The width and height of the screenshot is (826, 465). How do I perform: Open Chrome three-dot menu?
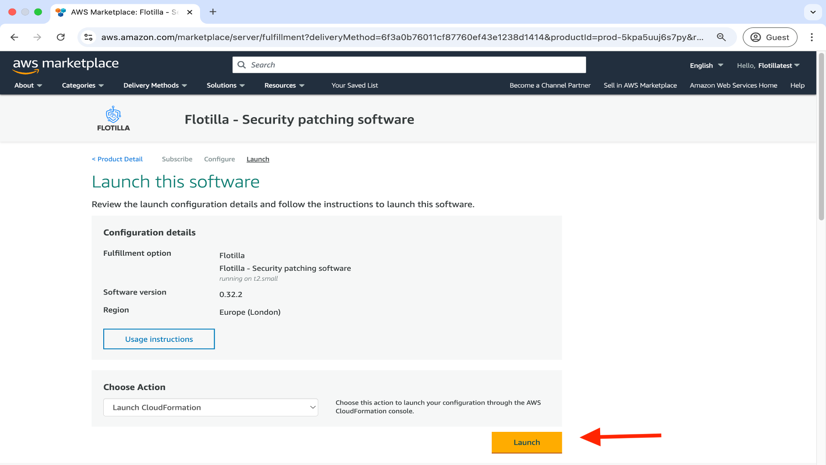click(x=812, y=37)
